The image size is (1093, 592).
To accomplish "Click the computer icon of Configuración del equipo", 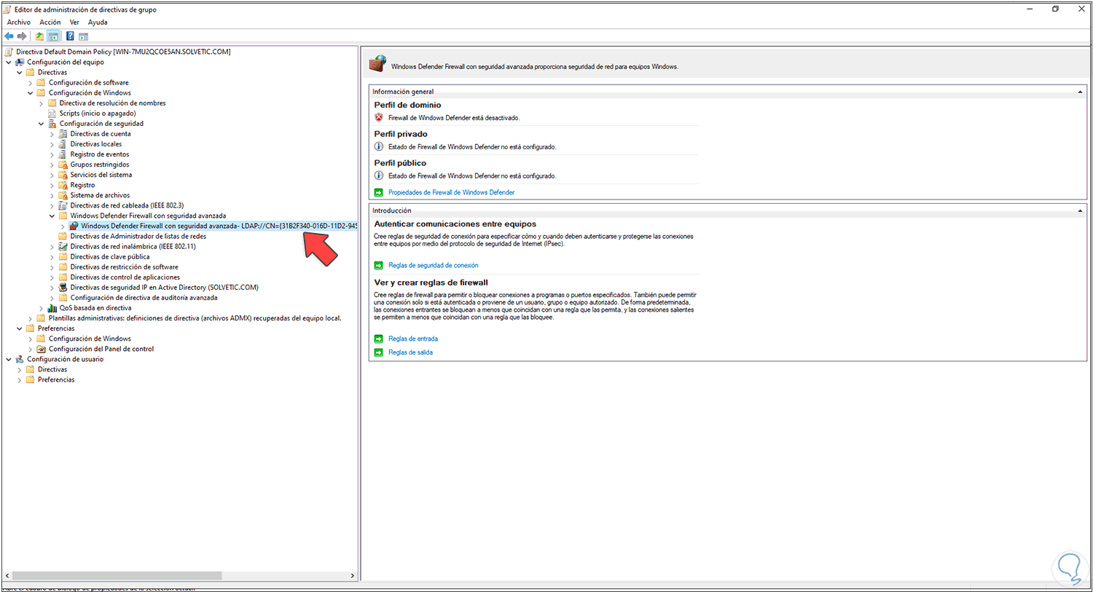I will click(x=20, y=62).
